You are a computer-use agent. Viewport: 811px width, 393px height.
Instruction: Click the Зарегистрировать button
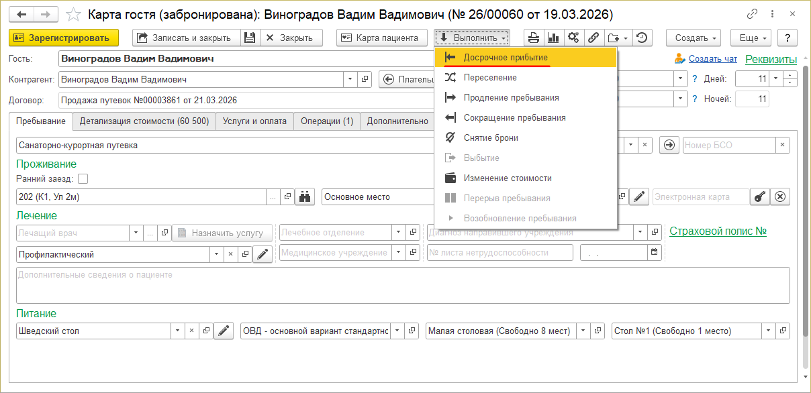pos(64,38)
